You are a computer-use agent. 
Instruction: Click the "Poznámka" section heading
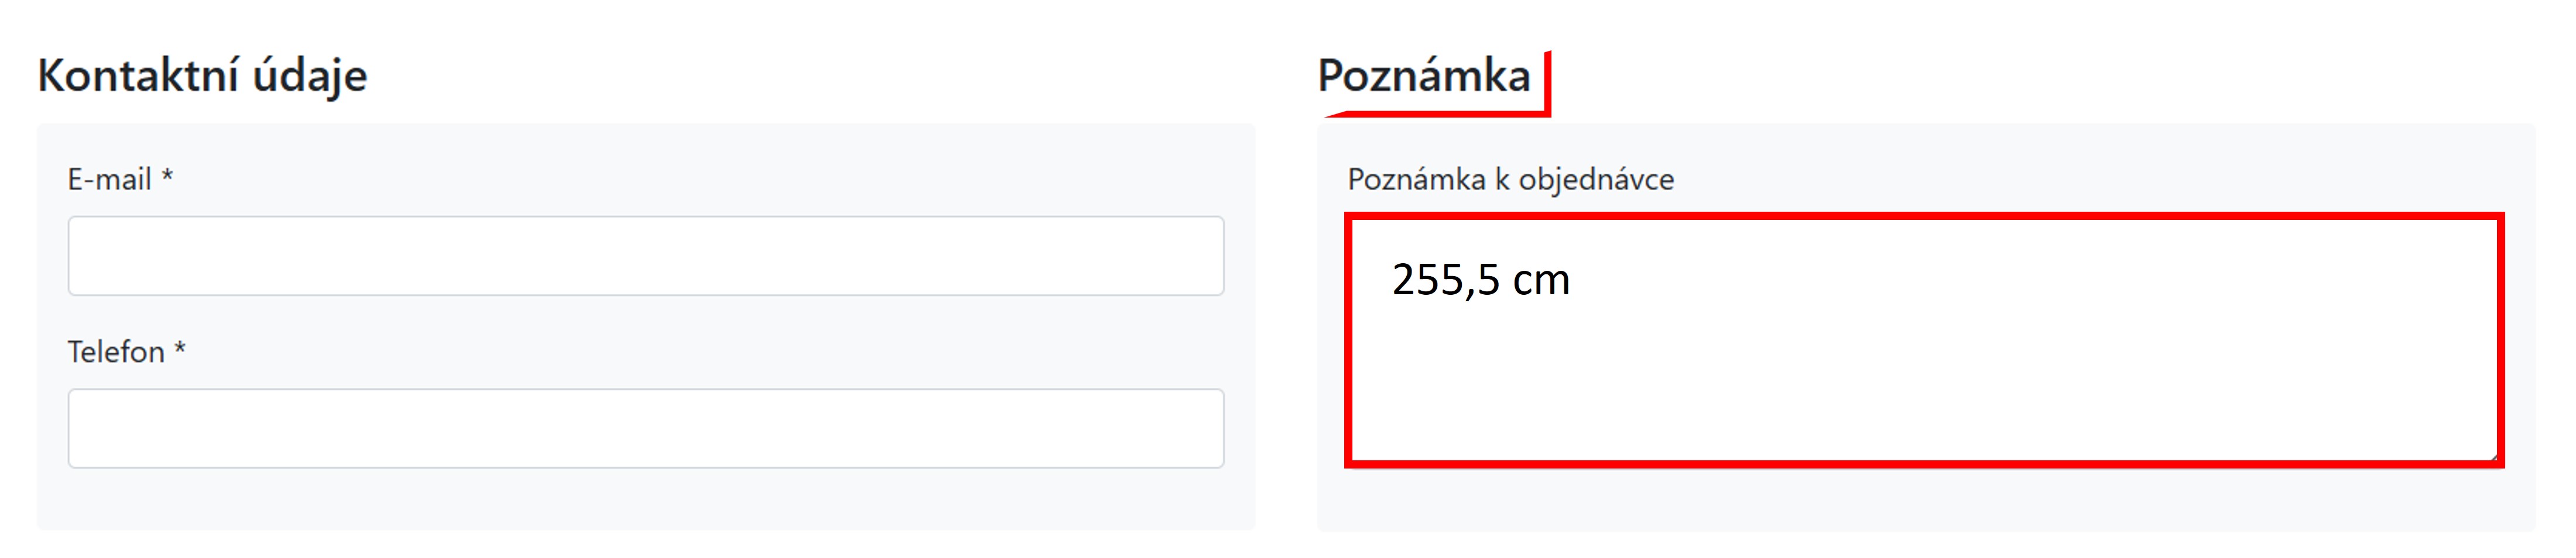pos(1424,76)
